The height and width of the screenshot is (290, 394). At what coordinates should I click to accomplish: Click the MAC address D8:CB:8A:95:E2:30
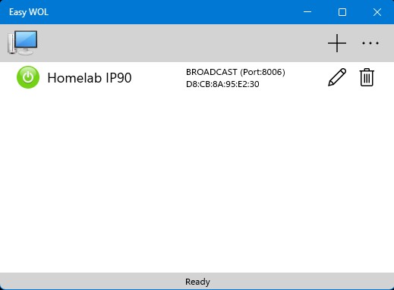[x=222, y=84]
